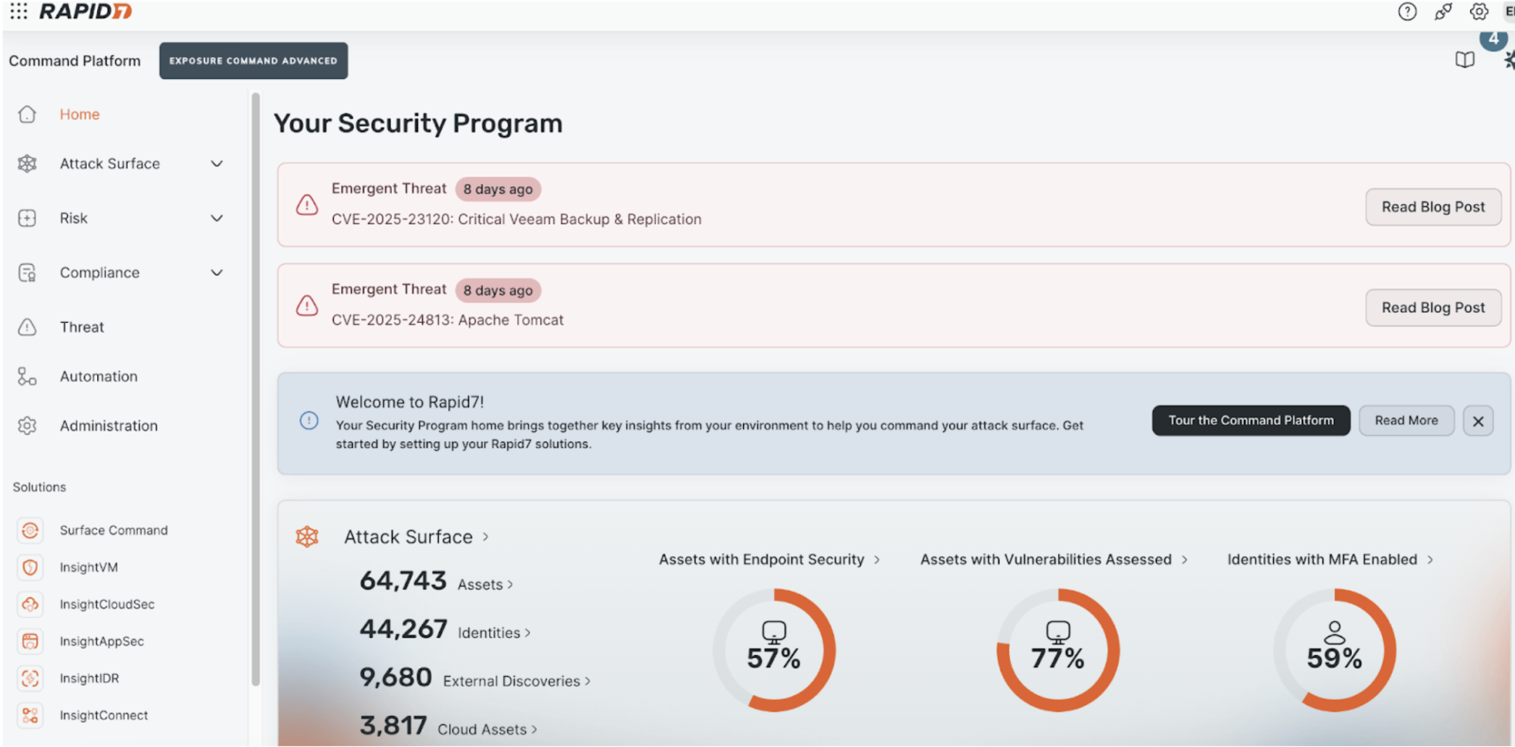The width and height of the screenshot is (1515, 747).
Task: Go to the Threat page
Action: click(x=82, y=327)
